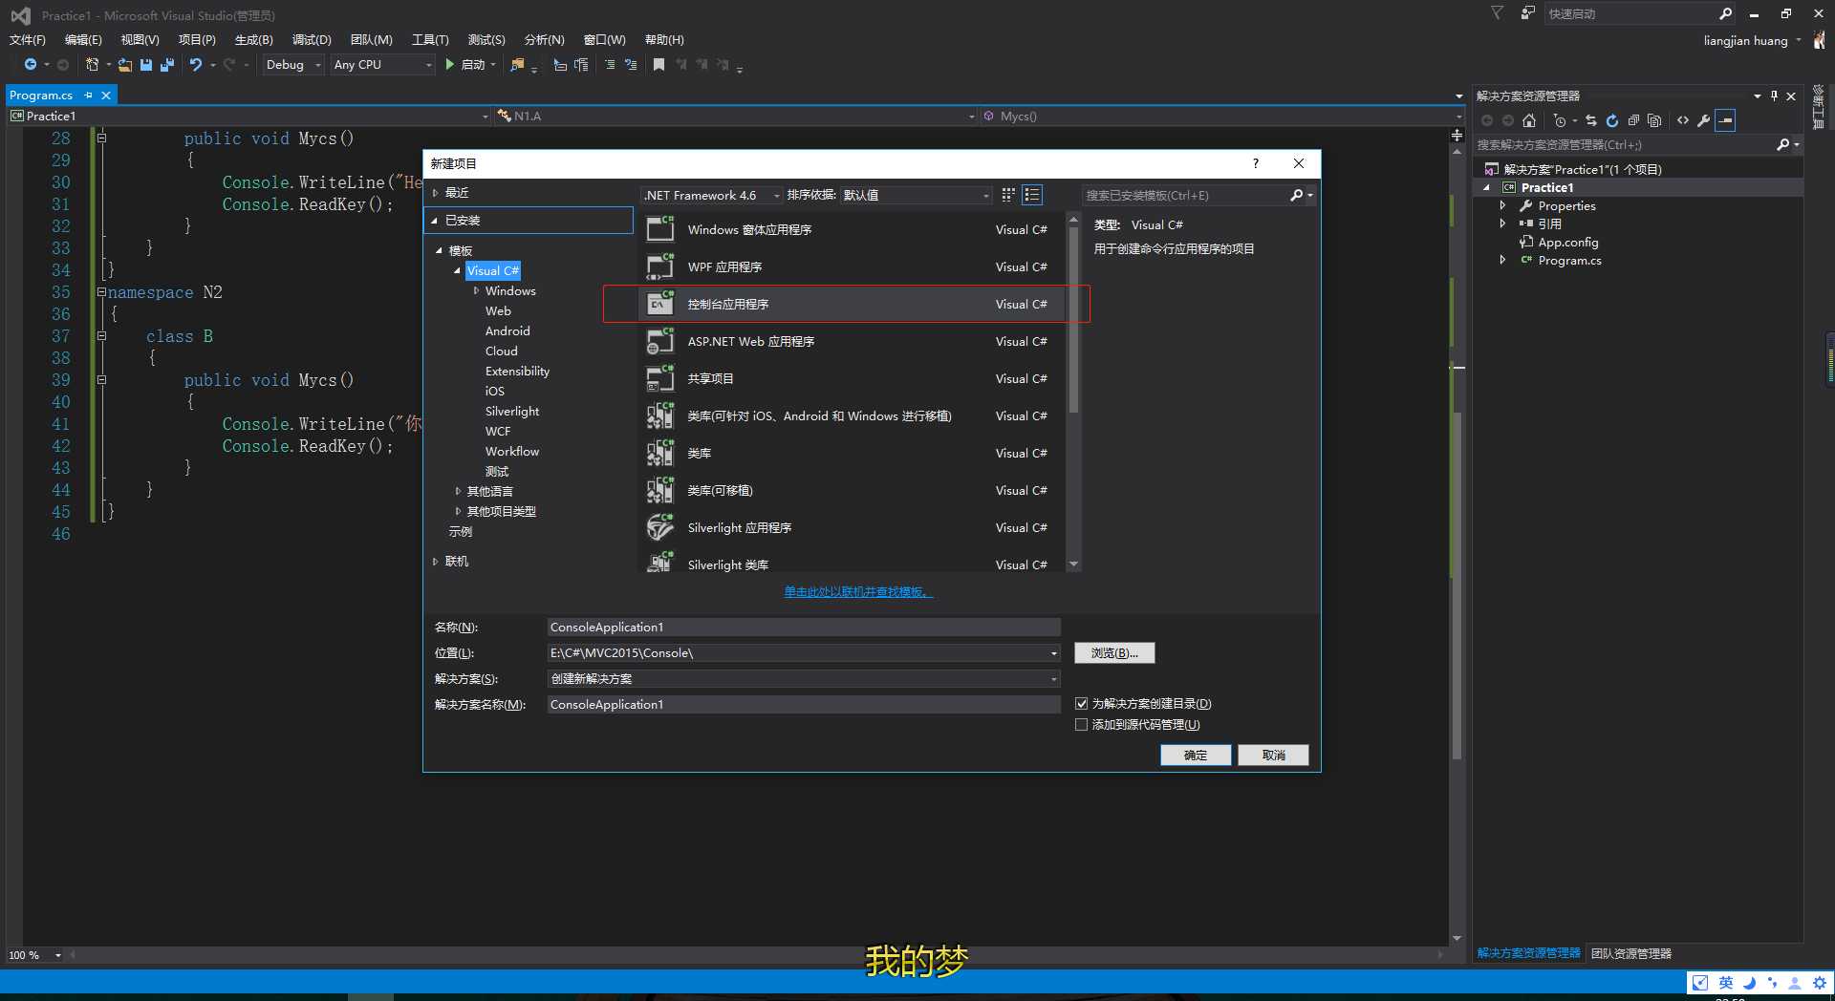This screenshot has width=1835, height=1001.
Task: Expand Properties node in Solution Explorer
Action: coord(1503,205)
